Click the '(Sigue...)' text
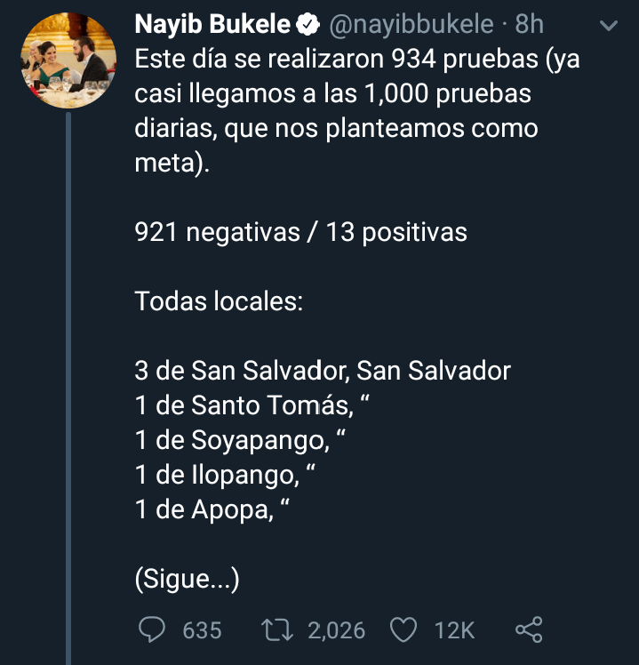Image resolution: width=639 pixels, height=665 pixels. click(x=187, y=580)
